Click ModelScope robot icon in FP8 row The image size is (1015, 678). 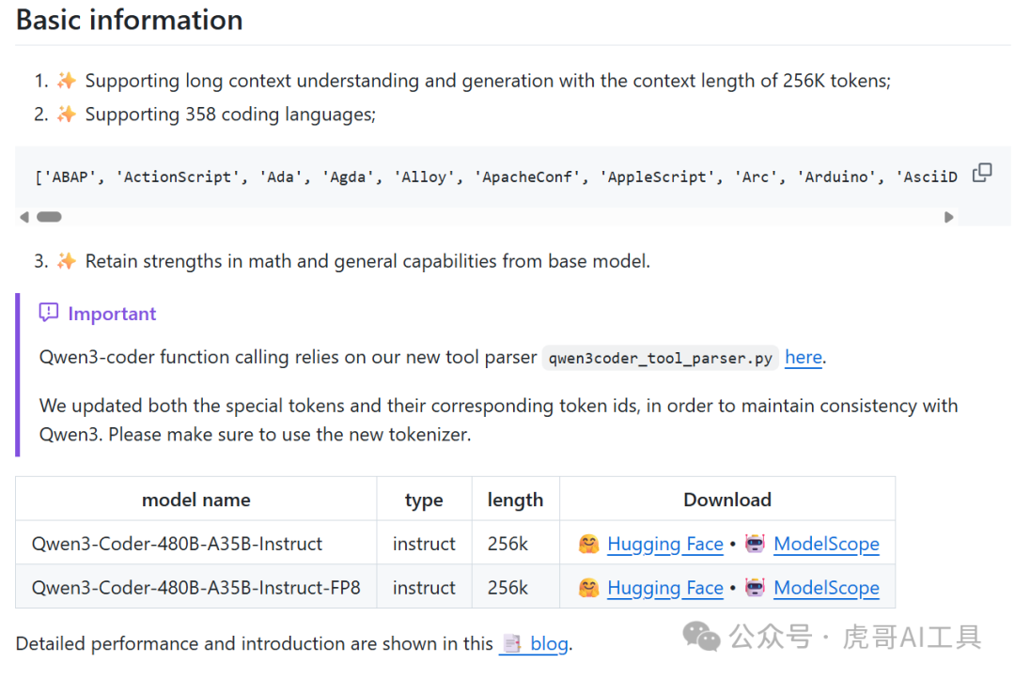pyautogui.click(x=755, y=588)
